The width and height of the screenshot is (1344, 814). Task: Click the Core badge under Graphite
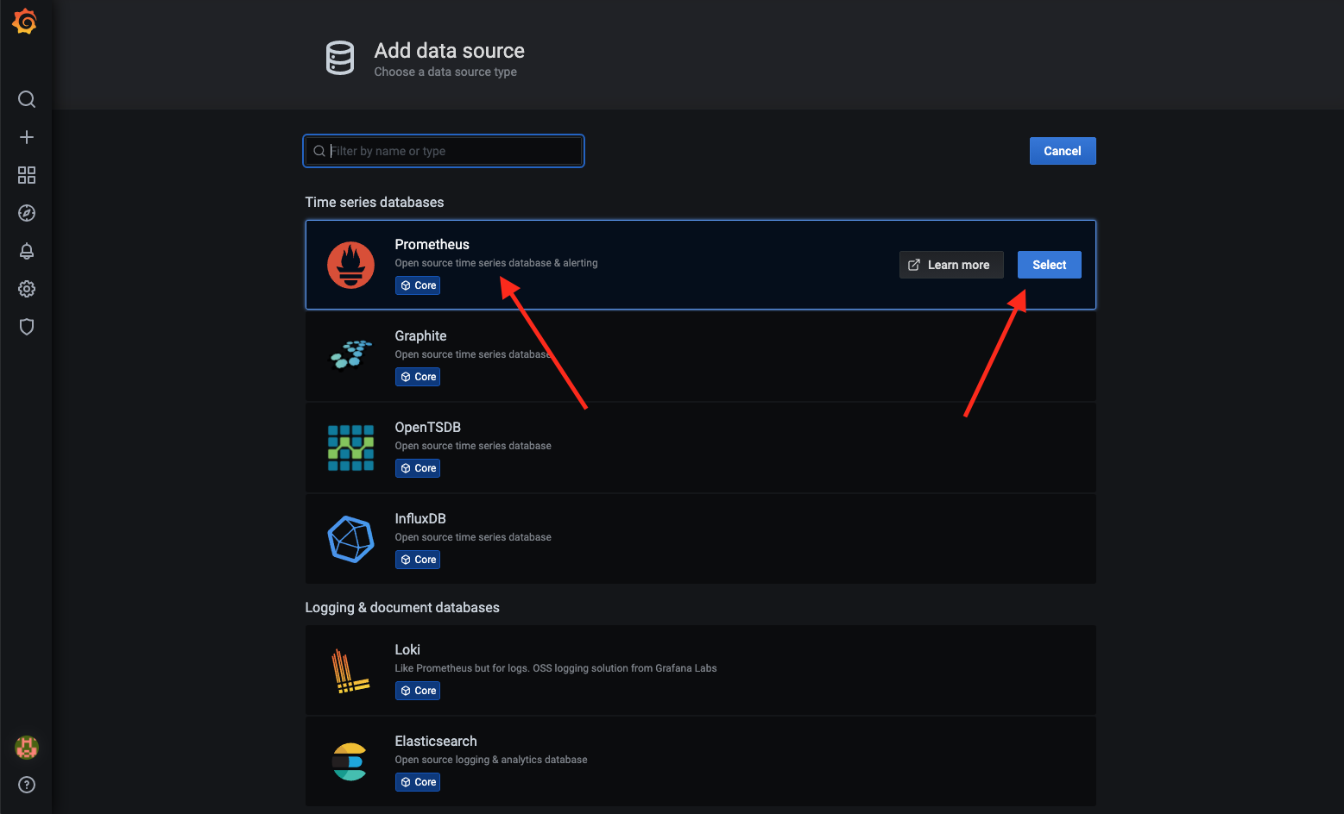pyautogui.click(x=418, y=377)
